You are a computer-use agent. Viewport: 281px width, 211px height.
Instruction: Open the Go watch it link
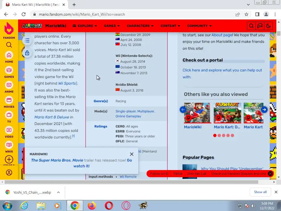coord(103,163)
